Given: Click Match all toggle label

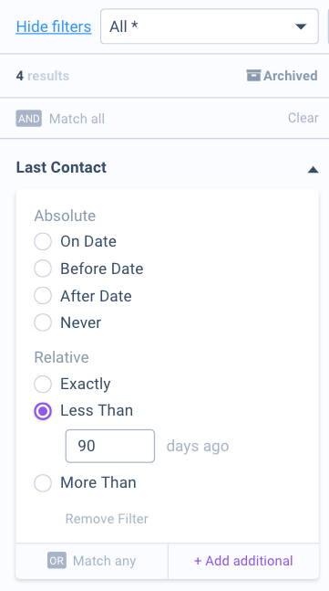Looking at the screenshot, I should tap(77, 119).
